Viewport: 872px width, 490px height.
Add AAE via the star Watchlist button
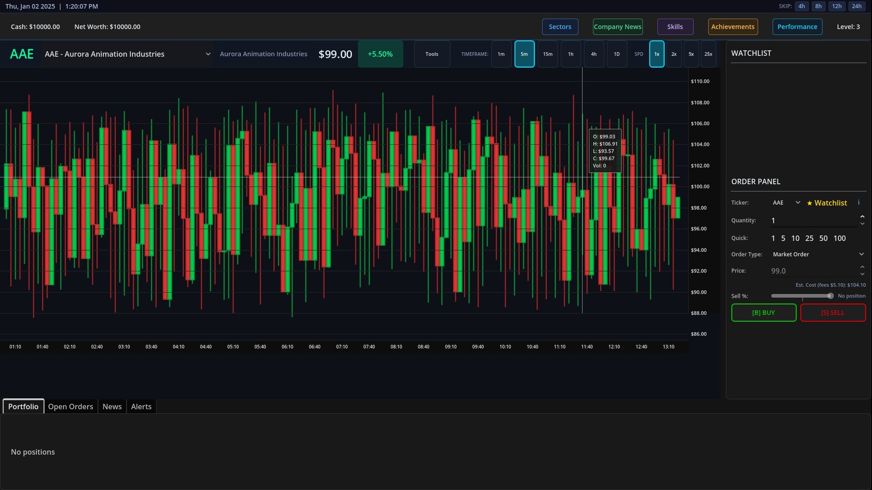point(827,203)
